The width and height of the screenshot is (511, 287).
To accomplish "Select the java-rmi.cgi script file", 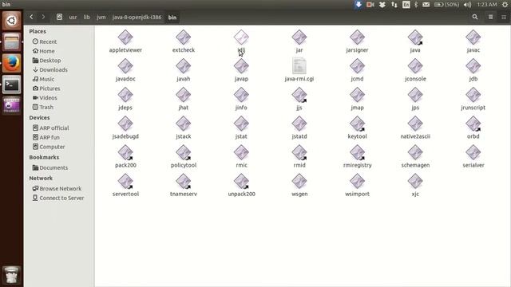I will click(299, 66).
